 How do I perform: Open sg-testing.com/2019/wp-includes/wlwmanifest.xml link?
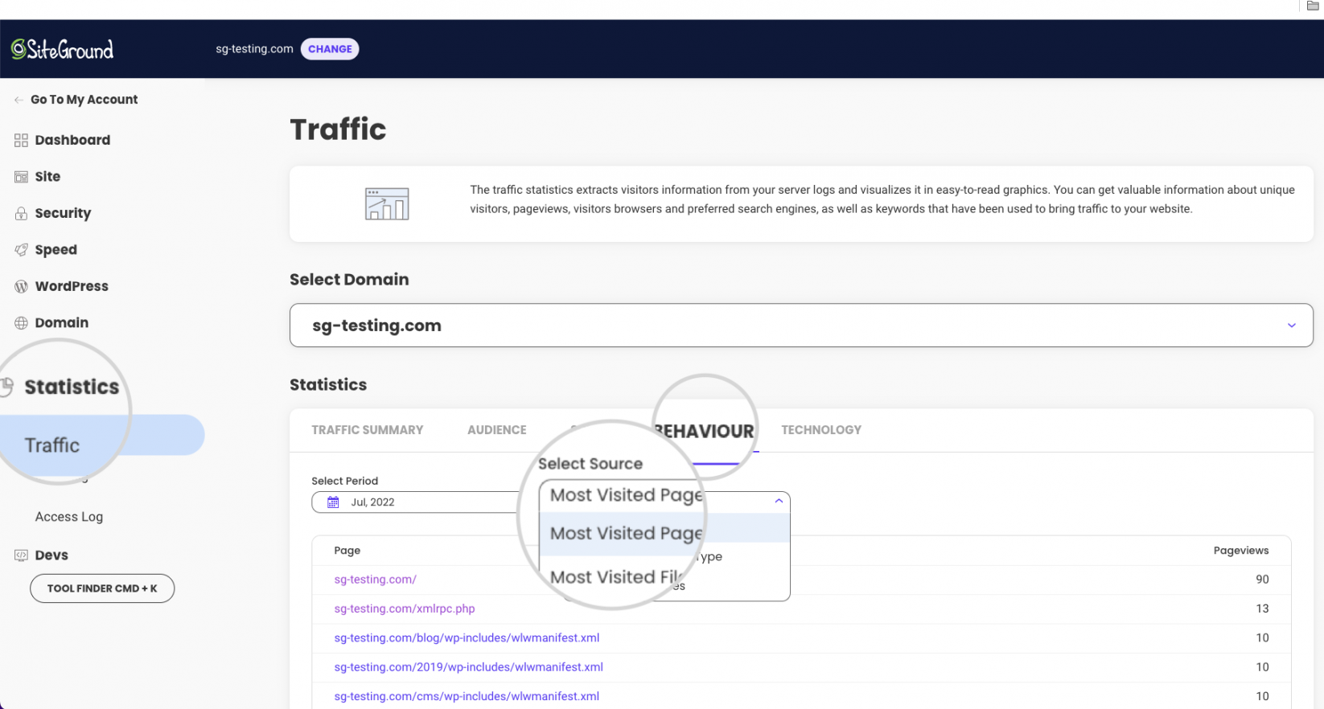coord(469,667)
